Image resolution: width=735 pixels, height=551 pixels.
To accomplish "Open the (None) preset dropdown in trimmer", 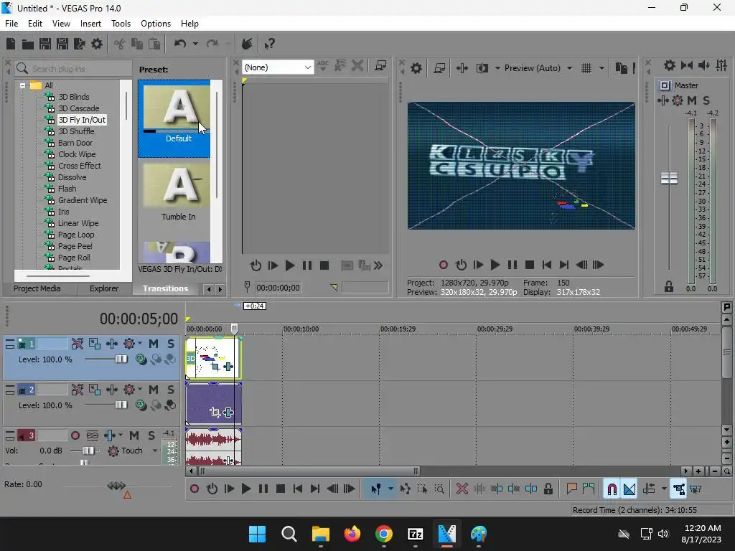I will [x=278, y=67].
